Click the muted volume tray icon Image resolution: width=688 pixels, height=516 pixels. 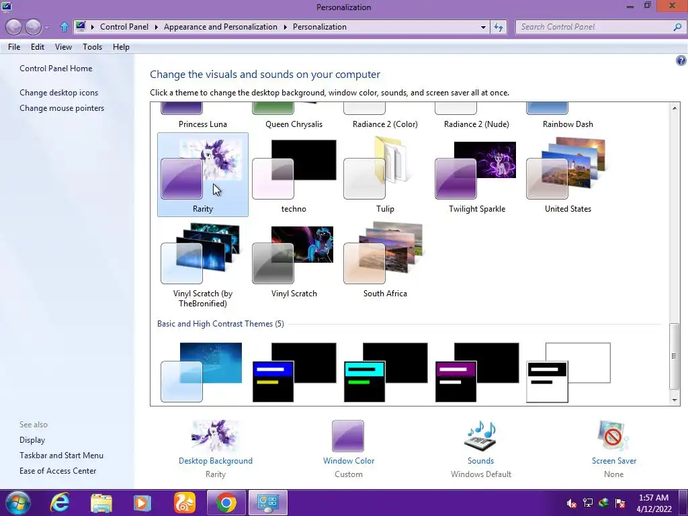(x=571, y=503)
